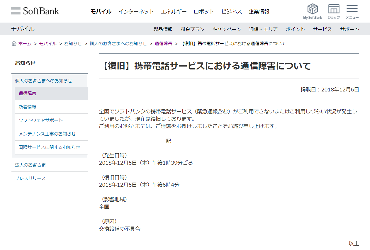Click the 交換設備の不具合 cause text
The width and height of the screenshot is (370, 250).
coord(120,229)
